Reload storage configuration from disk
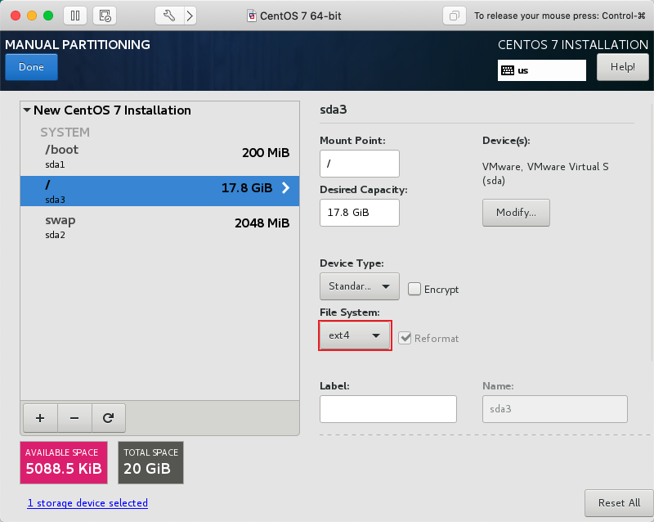This screenshot has width=654, height=522. [109, 418]
